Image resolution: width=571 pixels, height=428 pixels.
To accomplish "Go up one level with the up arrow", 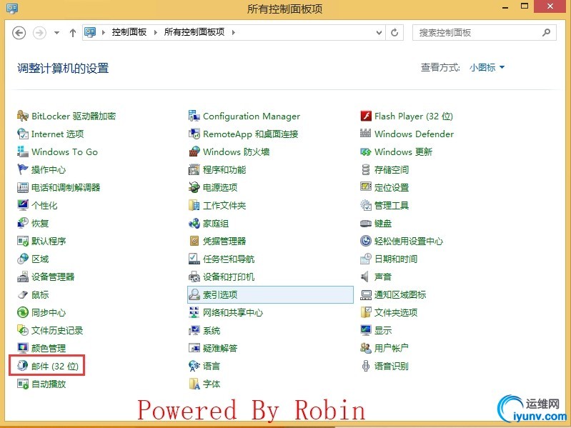I will coord(73,33).
